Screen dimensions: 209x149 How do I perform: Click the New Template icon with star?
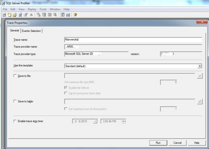[x=9, y=15]
